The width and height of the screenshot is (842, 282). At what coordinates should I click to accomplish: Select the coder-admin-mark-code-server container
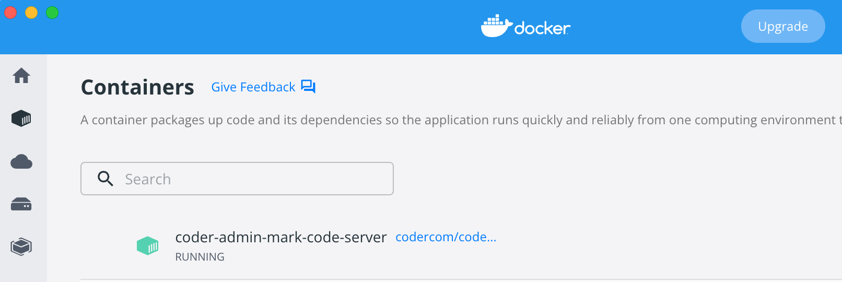[x=281, y=237]
